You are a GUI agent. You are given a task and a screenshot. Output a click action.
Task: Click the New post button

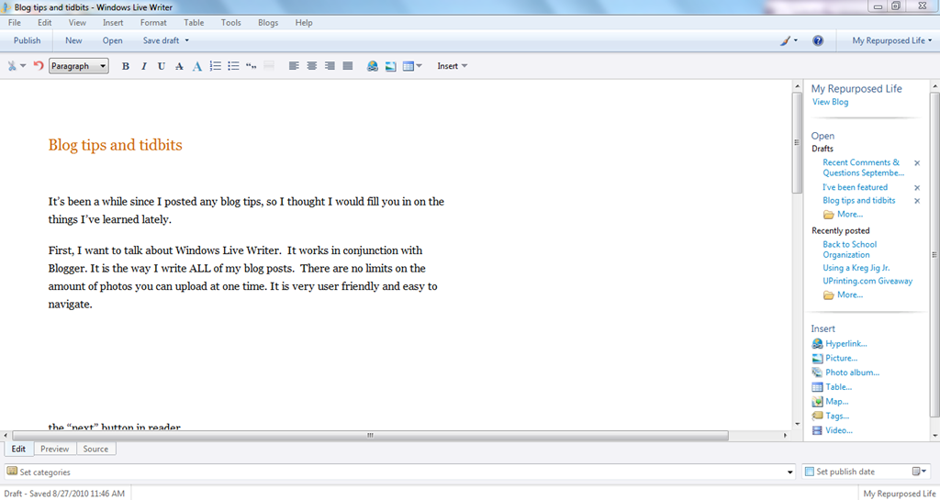coord(73,40)
